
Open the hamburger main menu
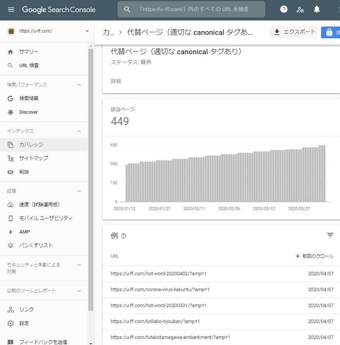point(11,9)
